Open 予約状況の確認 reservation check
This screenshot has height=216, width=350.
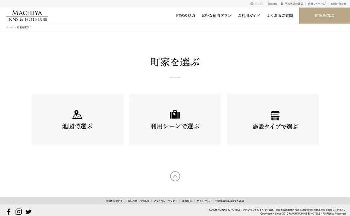(x=294, y=4)
